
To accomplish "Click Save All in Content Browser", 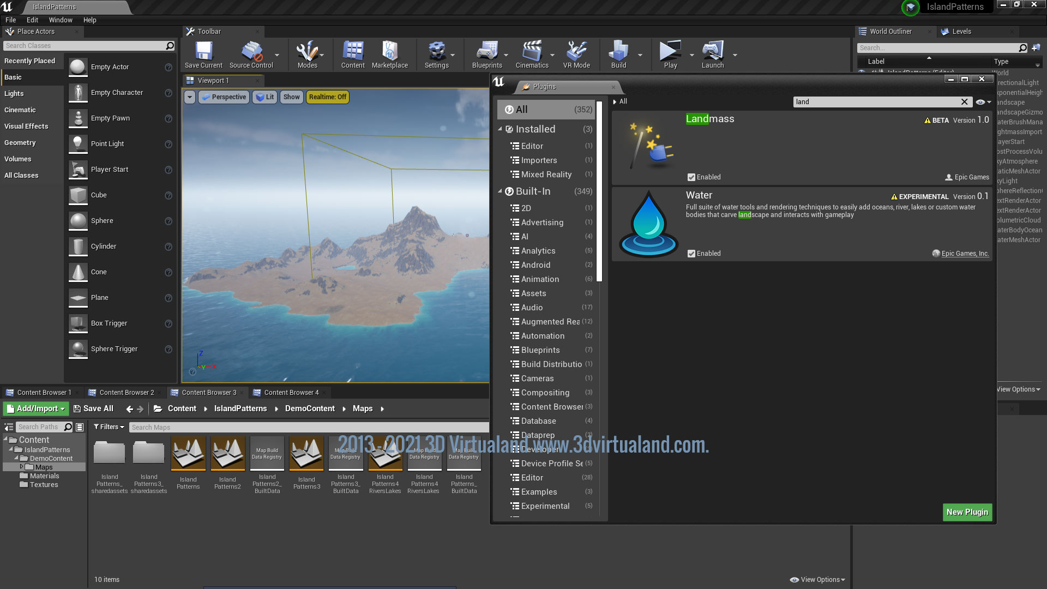I will [x=93, y=408].
